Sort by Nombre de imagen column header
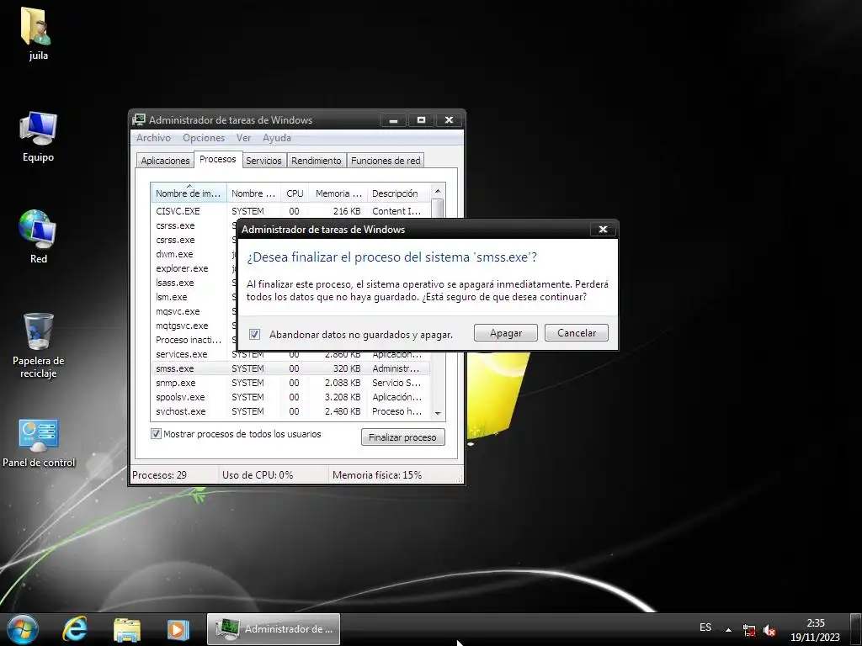 coord(189,193)
